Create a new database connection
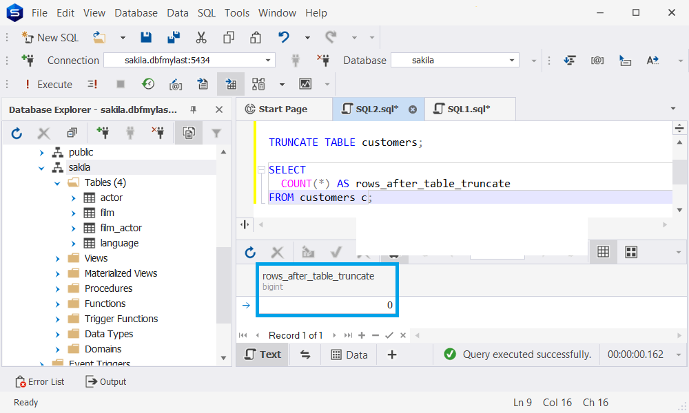Image resolution: width=689 pixels, height=413 pixels. point(29,60)
